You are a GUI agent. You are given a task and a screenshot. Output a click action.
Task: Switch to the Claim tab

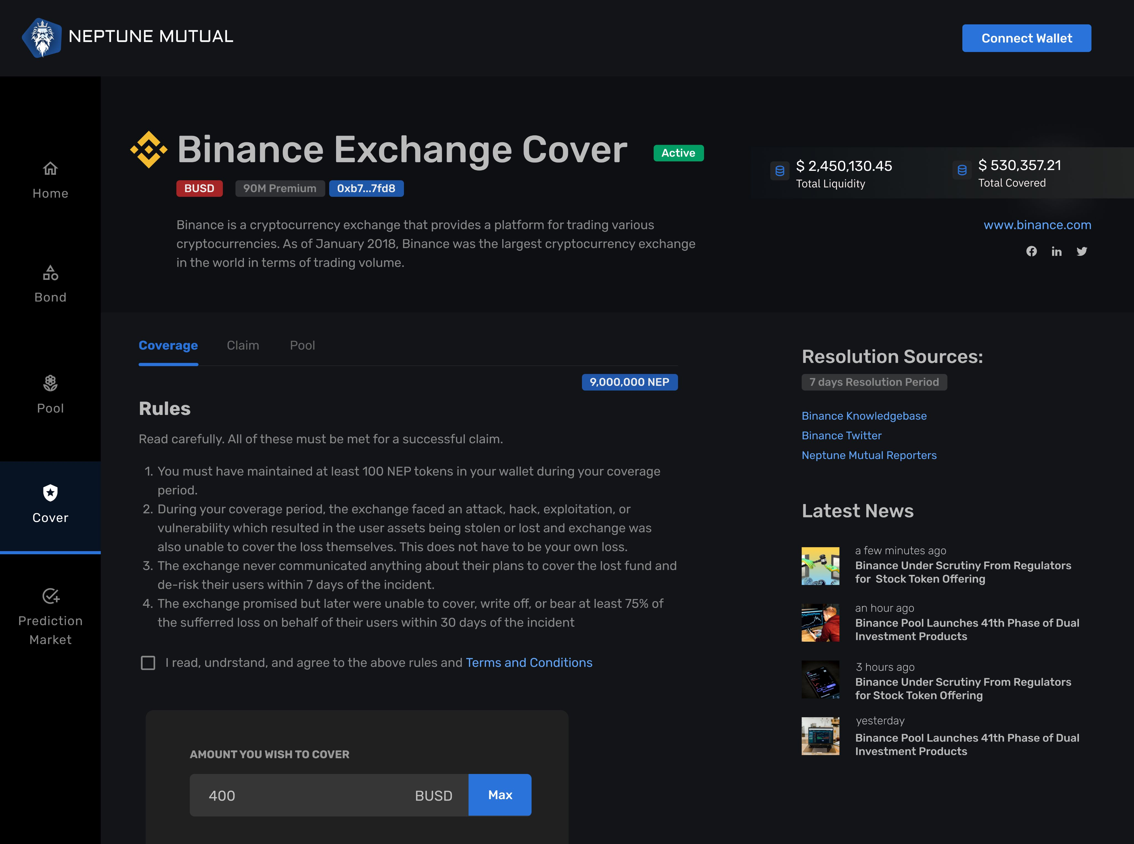243,345
